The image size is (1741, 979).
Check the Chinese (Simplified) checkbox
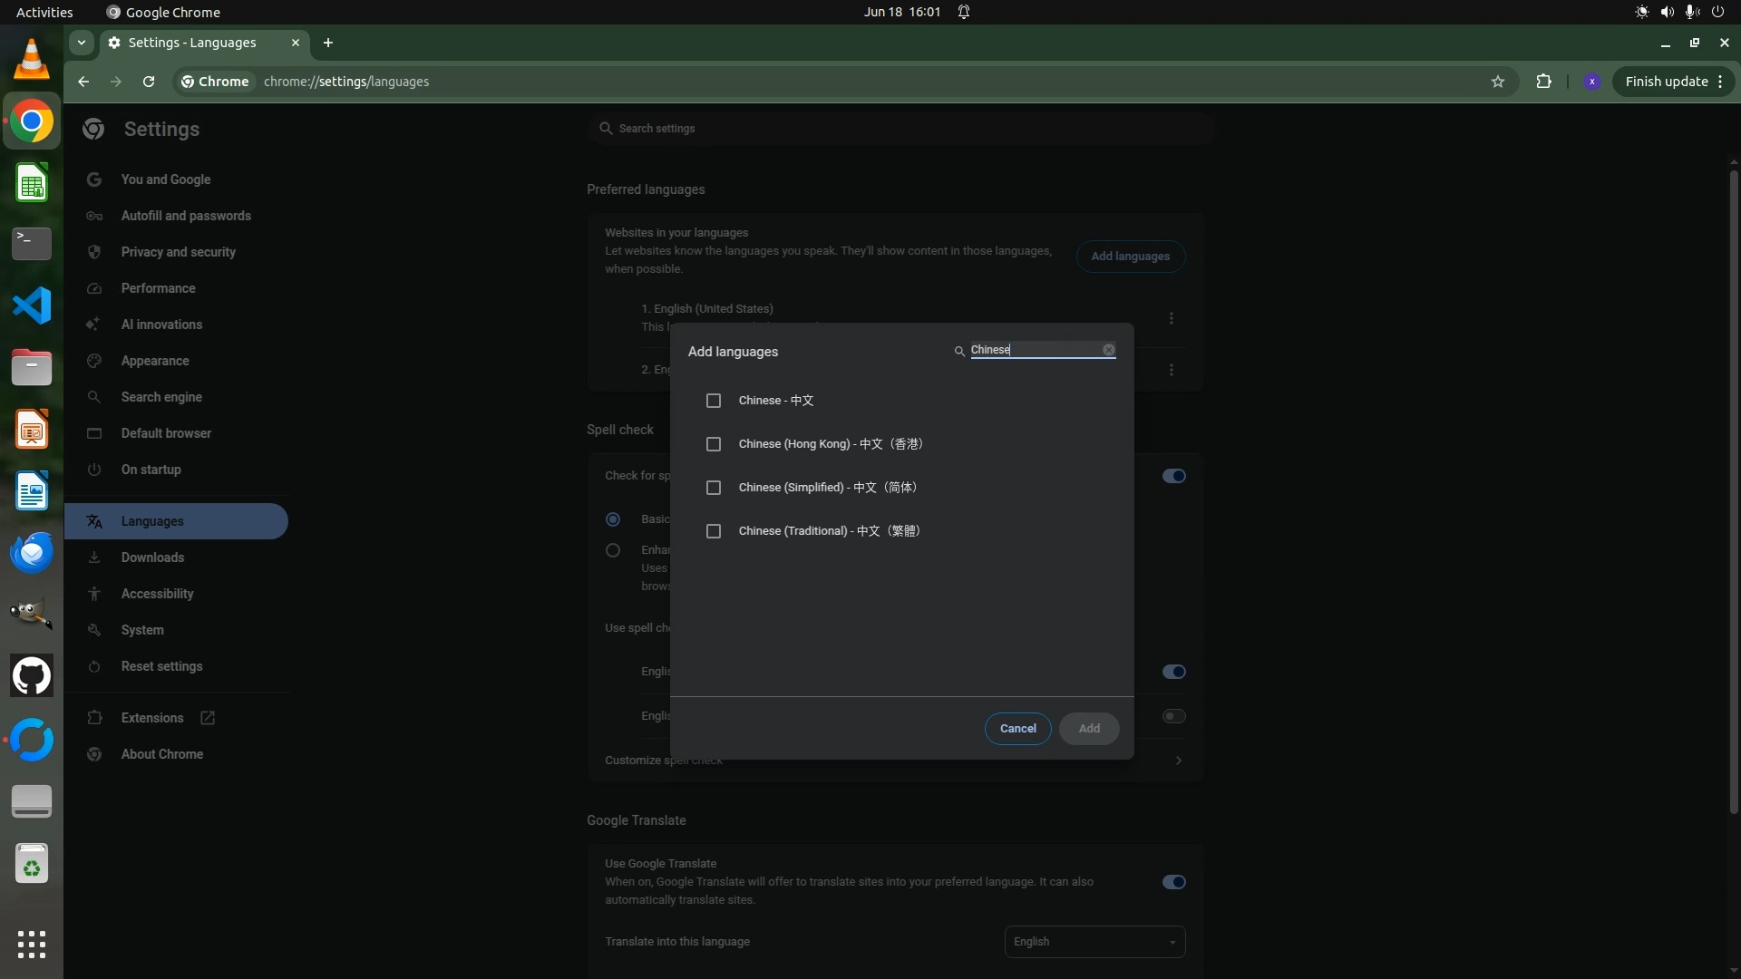[x=714, y=488]
